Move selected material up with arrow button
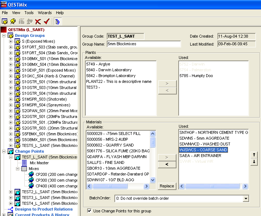 click(254, 155)
